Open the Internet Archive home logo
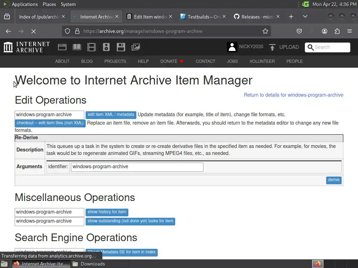 [x=27, y=47]
